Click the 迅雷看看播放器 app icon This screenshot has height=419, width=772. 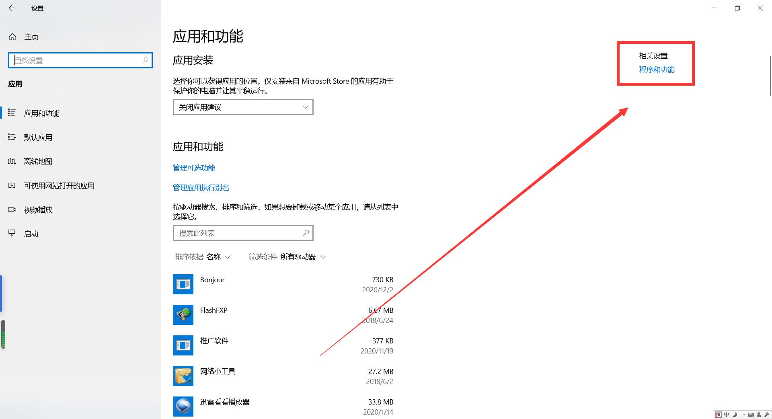183,407
